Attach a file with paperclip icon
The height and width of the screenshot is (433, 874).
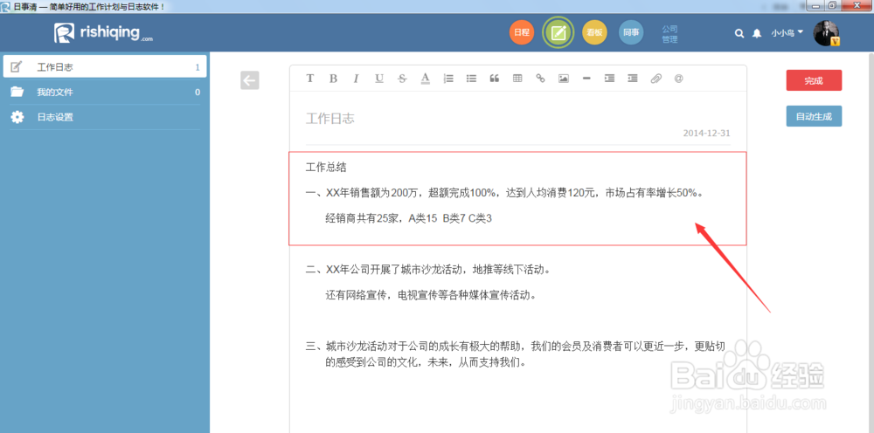pyautogui.click(x=655, y=79)
